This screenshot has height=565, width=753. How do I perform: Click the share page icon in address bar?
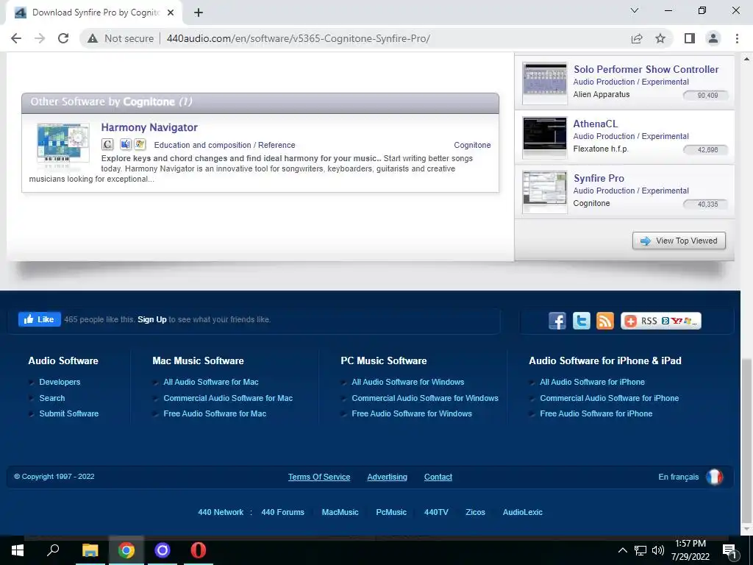tap(637, 38)
